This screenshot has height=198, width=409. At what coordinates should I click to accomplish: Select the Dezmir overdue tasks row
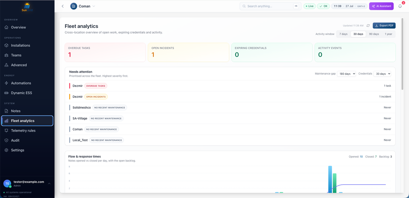click(230, 86)
